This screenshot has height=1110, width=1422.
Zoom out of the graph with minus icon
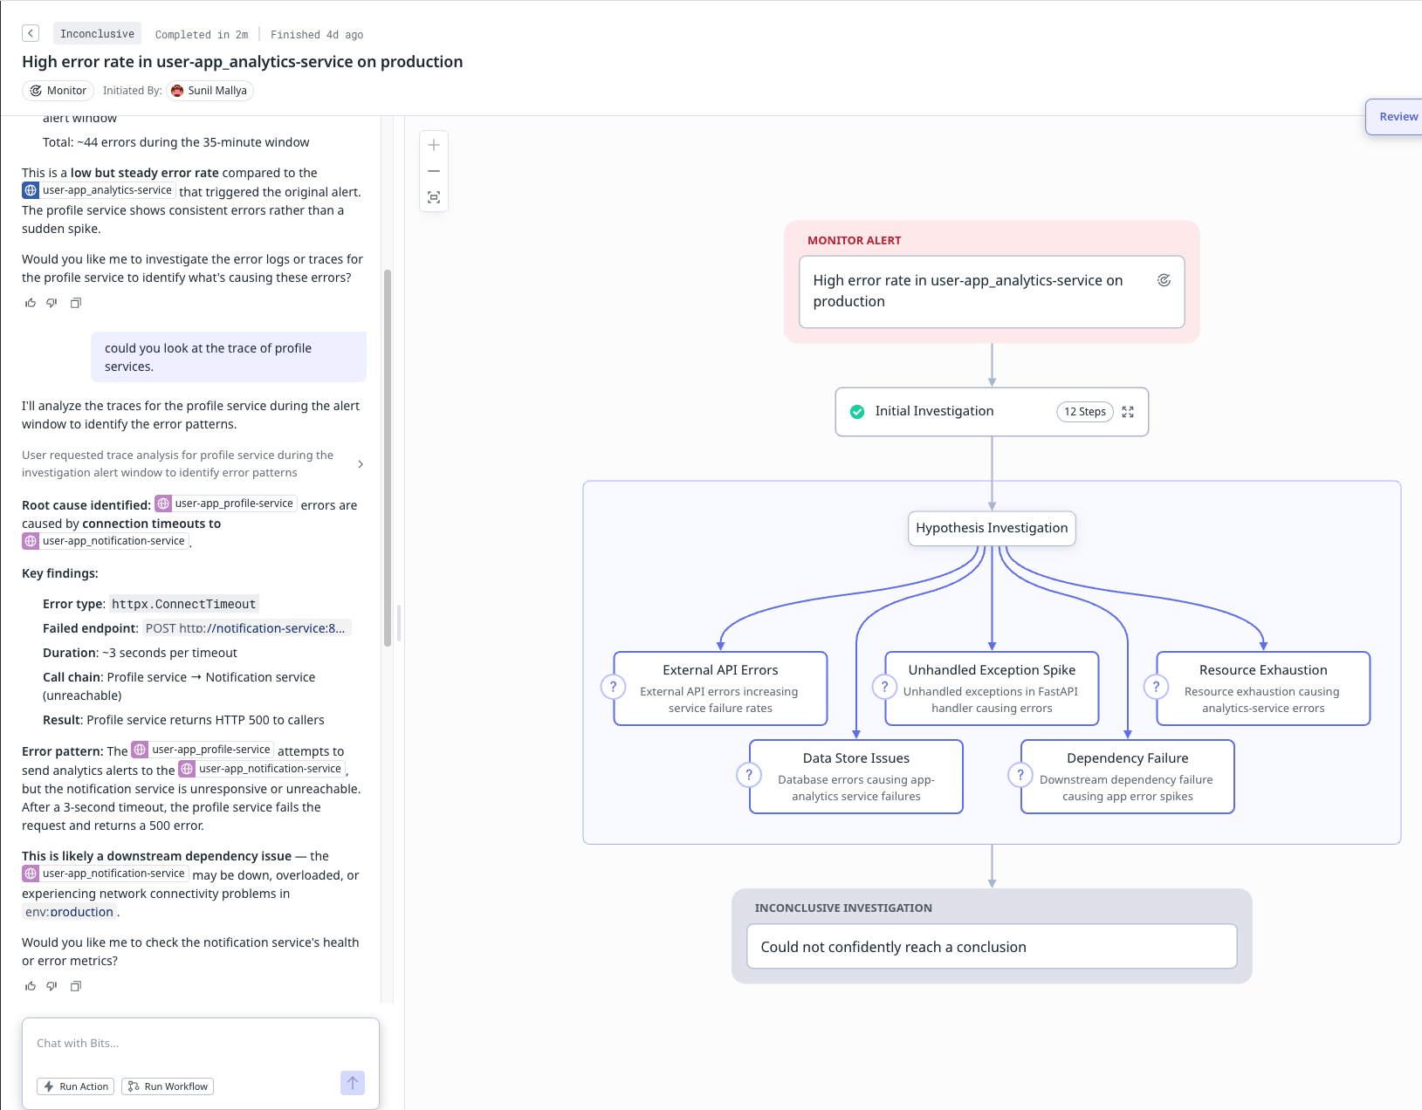433,171
